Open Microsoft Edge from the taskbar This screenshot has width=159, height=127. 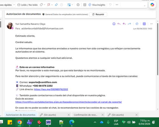[72, 122]
